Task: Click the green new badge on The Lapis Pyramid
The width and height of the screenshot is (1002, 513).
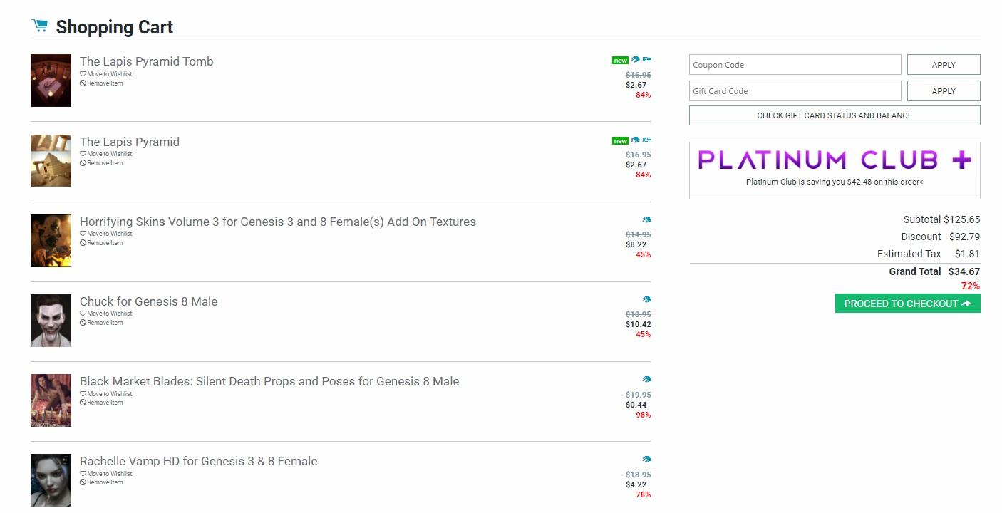Action: [620, 140]
